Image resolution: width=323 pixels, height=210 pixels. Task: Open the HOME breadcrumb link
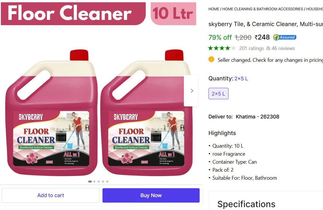pos(214,9)
